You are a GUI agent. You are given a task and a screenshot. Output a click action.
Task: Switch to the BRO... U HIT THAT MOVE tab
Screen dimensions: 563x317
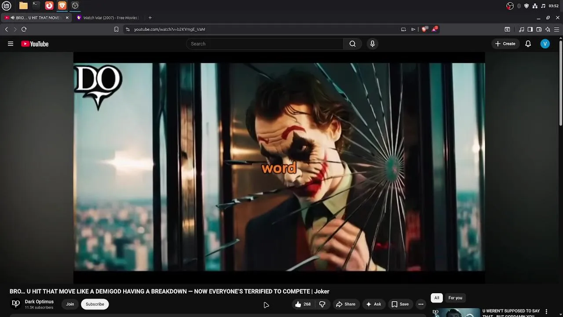pos(37,18)
